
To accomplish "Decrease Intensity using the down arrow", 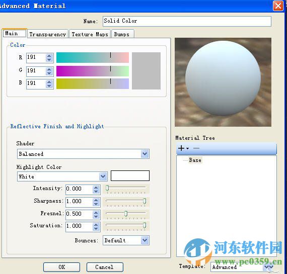I will click(96, 192).
